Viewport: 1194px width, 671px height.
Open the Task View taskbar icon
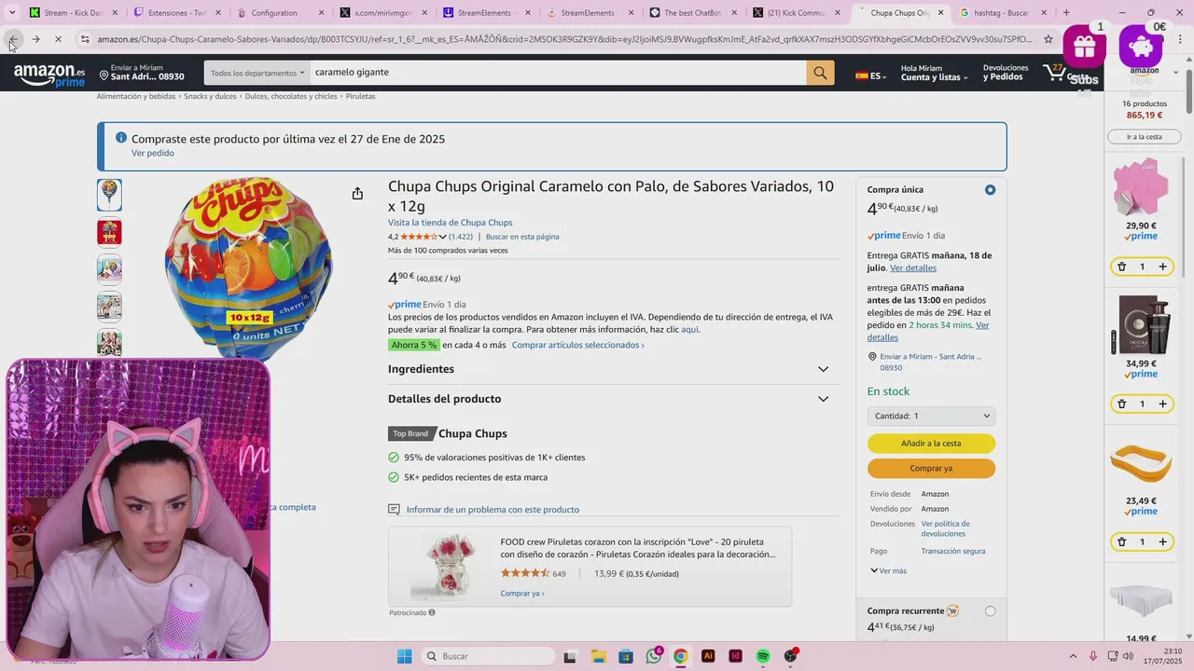pos(570,656)
